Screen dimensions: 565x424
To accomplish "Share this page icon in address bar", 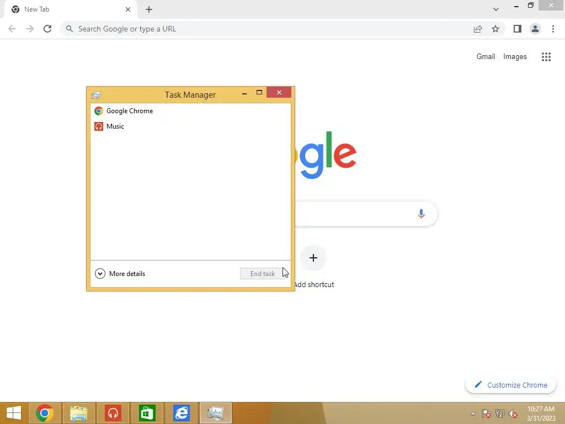I will click(x=478, y=29).
